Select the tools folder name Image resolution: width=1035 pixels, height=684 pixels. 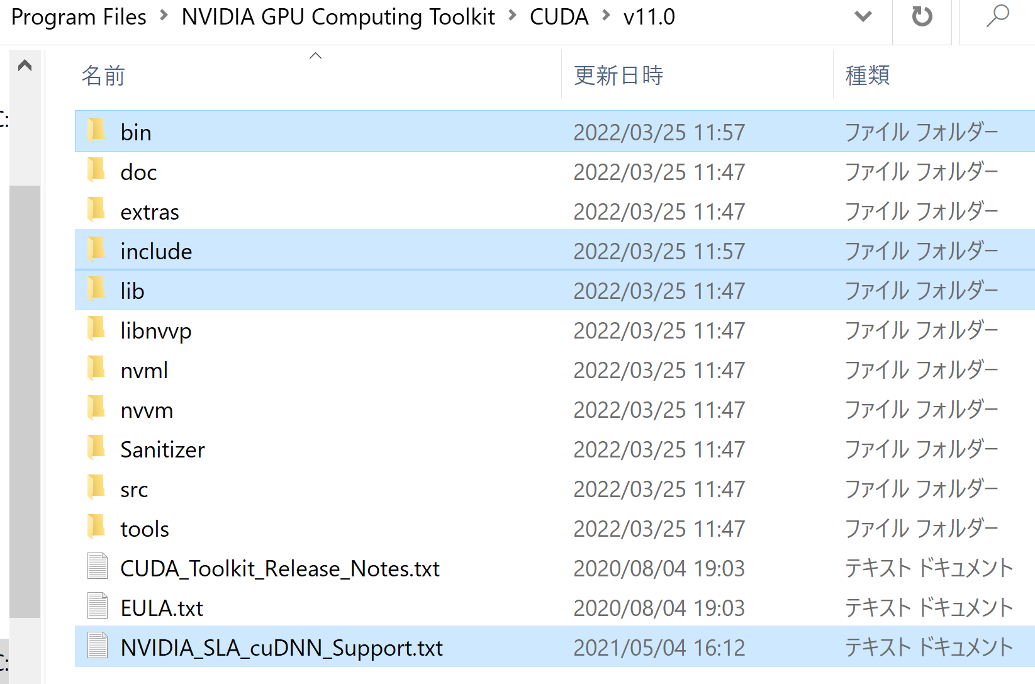(145, 529)
